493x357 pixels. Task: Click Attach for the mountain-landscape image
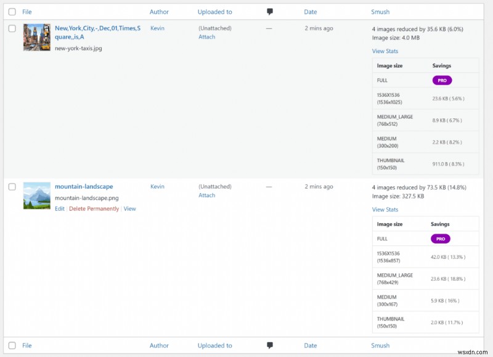tap(206, 195)
